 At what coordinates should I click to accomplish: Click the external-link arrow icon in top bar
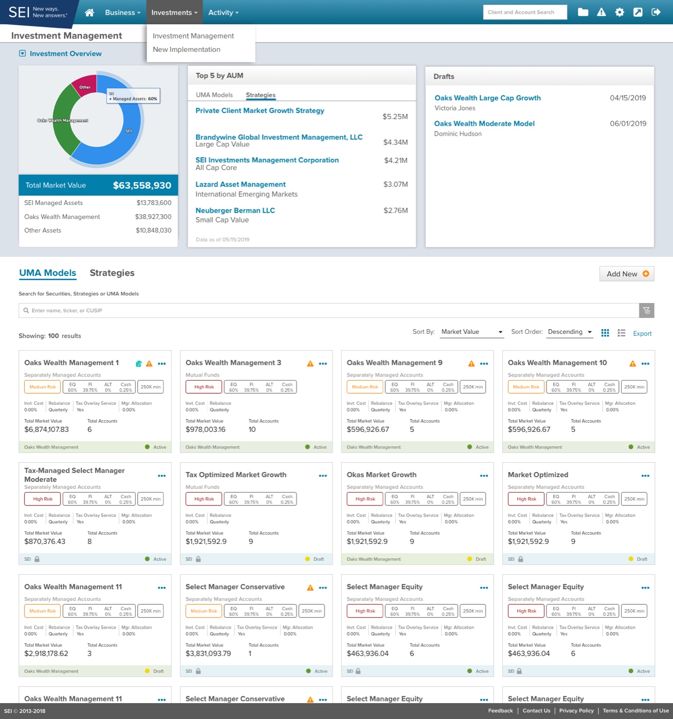[638, 12]
